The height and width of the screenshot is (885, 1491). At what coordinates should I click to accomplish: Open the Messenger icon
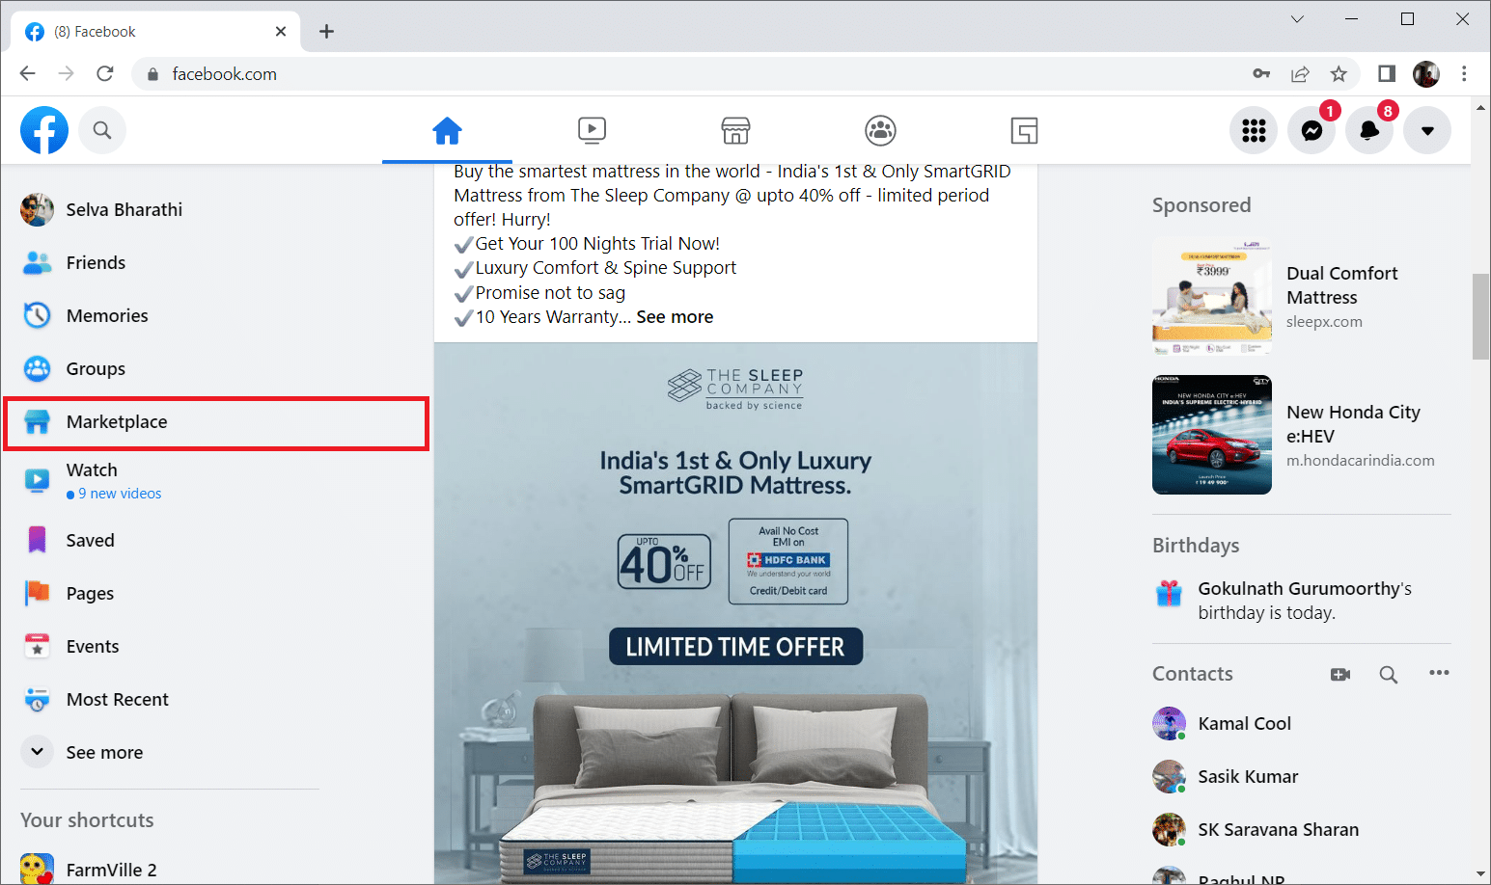point(1312,130)
